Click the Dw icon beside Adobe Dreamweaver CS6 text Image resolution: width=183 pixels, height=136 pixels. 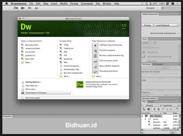[80, 84]
